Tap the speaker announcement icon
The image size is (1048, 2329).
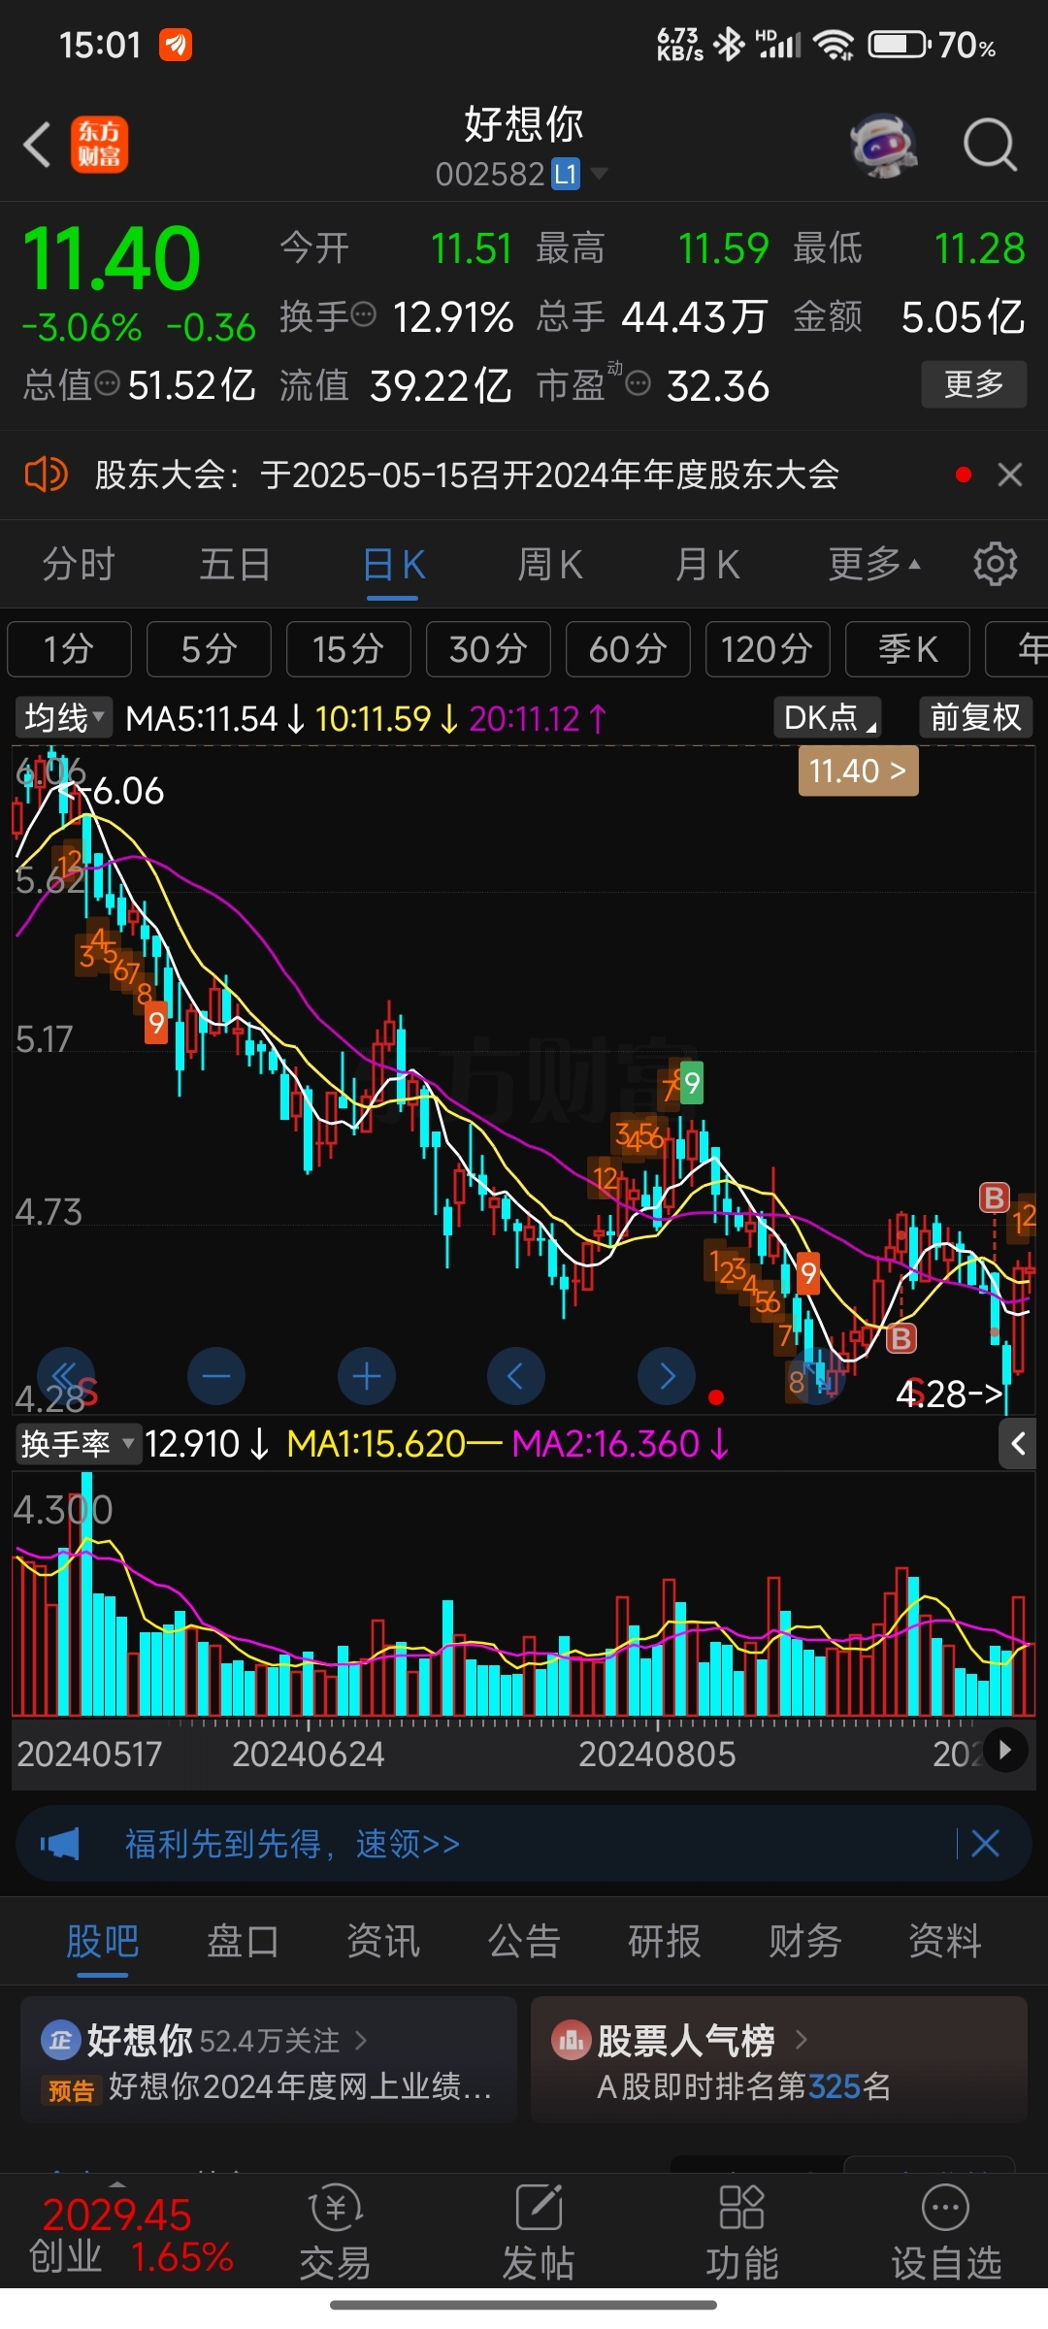point(46,475)
